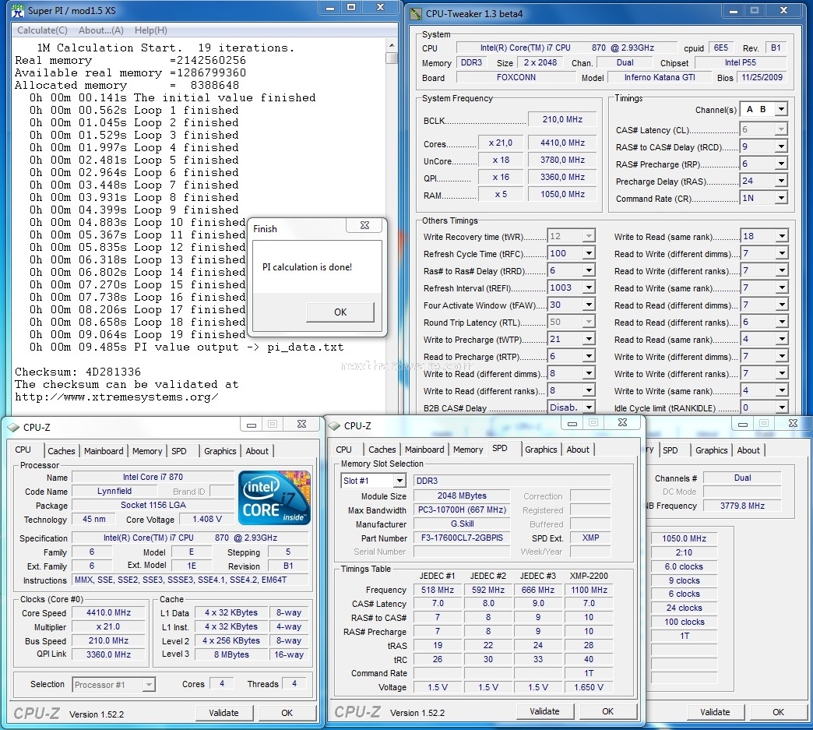The height and width of the screenshot is (730, 813).
Task: Click the F3-17600CL7-2GBPIS part number
Action: tap(462, 538)
